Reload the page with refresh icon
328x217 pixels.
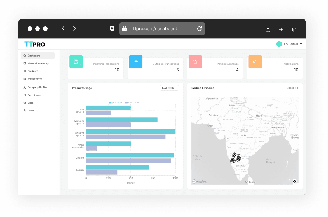[x=199, y=29]
